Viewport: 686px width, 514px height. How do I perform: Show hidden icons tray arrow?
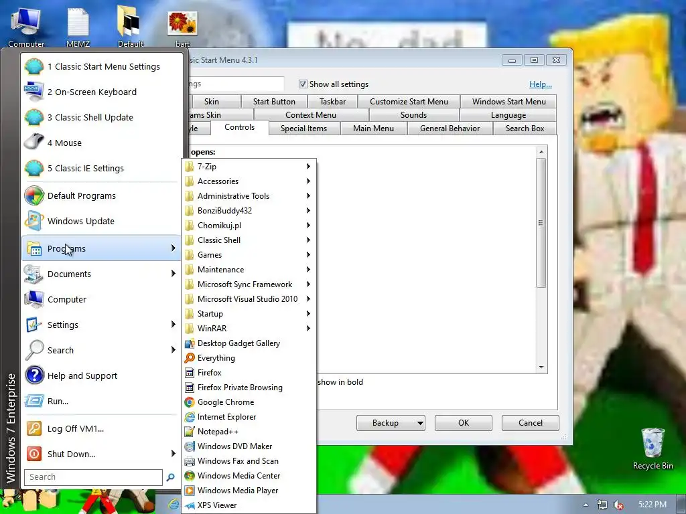[586, 505]
